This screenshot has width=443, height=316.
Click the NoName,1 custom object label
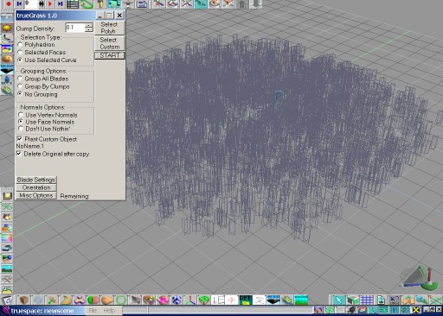30,146
